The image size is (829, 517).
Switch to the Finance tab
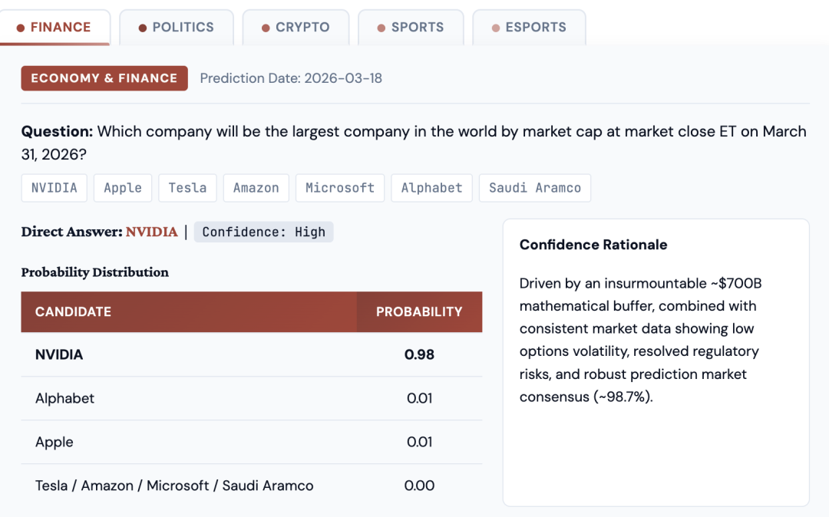pyautogui.click(x=54, y=28)
